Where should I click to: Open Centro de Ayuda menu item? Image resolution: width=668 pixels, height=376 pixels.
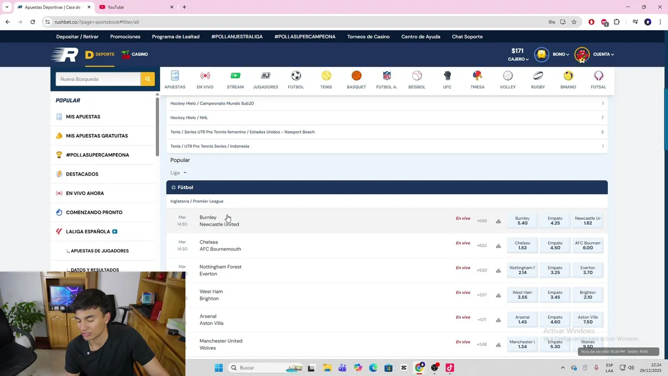click(x=421, y=37)
